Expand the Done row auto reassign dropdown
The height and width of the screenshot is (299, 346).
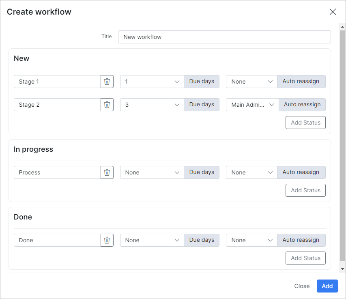(x=251, y=240)
